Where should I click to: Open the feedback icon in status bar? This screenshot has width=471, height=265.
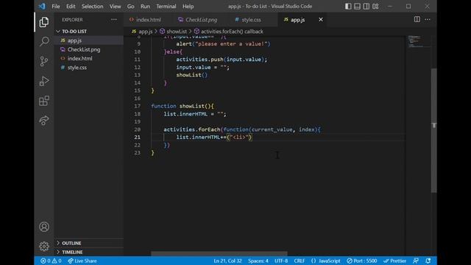click(416, 261)
